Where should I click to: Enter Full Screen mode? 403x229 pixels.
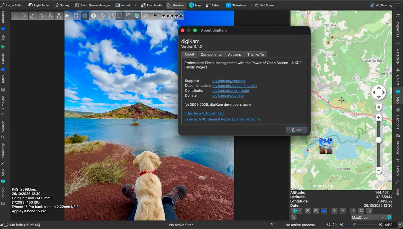(265, 5)
